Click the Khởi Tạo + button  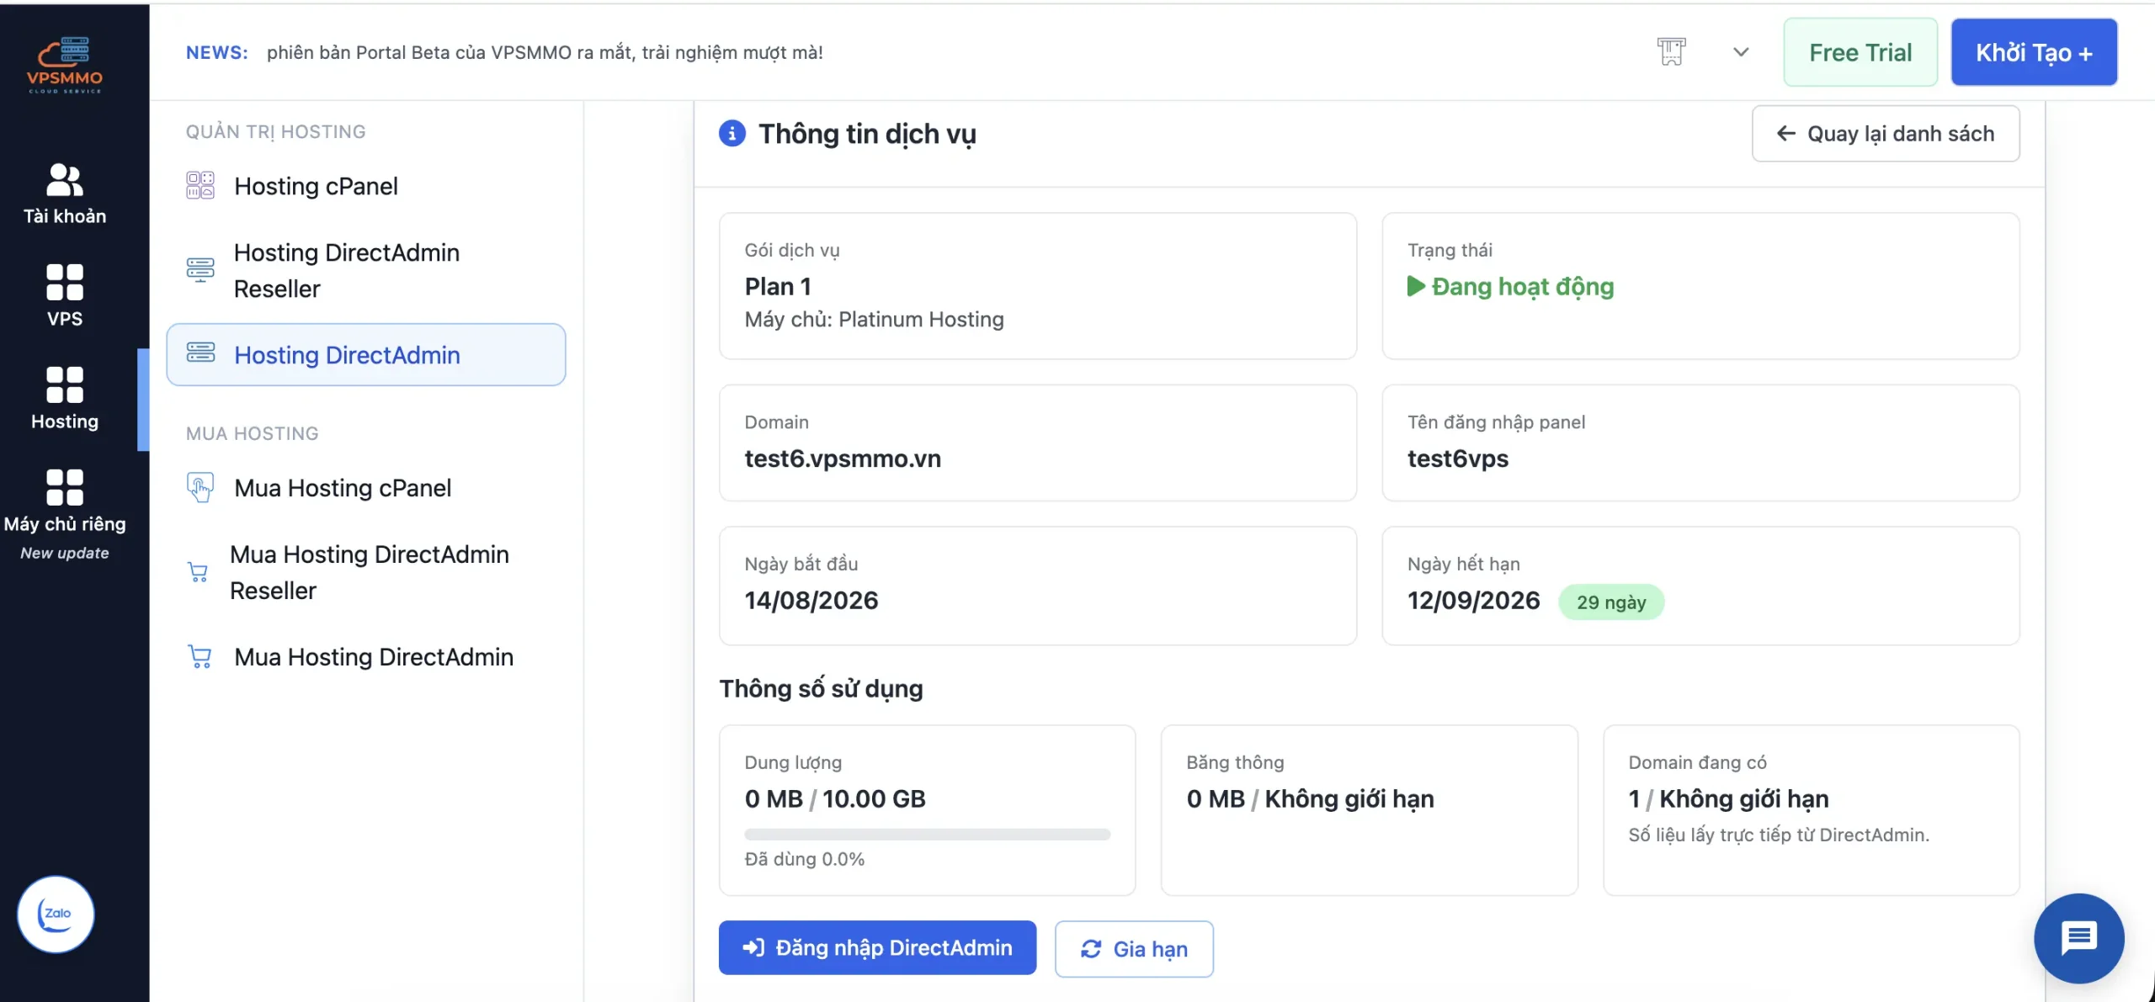[x=2034, y=52]
